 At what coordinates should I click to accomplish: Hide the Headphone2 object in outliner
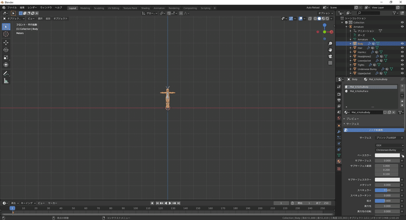point(402,56)
